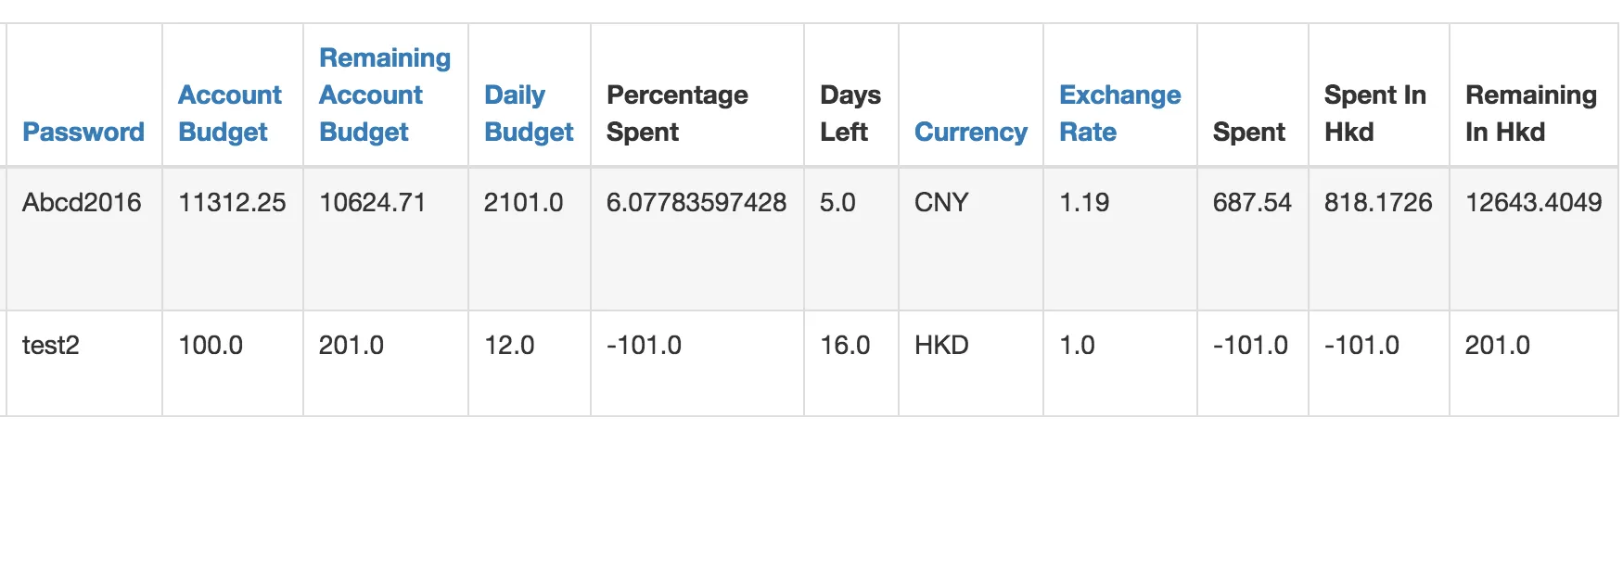Click the HKD currency cell
Viewport: 1623px width, 582px height.
[941, 345]
